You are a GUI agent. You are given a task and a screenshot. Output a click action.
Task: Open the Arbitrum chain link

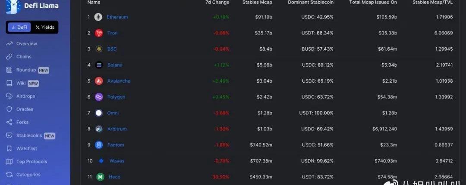click(117, 129)
